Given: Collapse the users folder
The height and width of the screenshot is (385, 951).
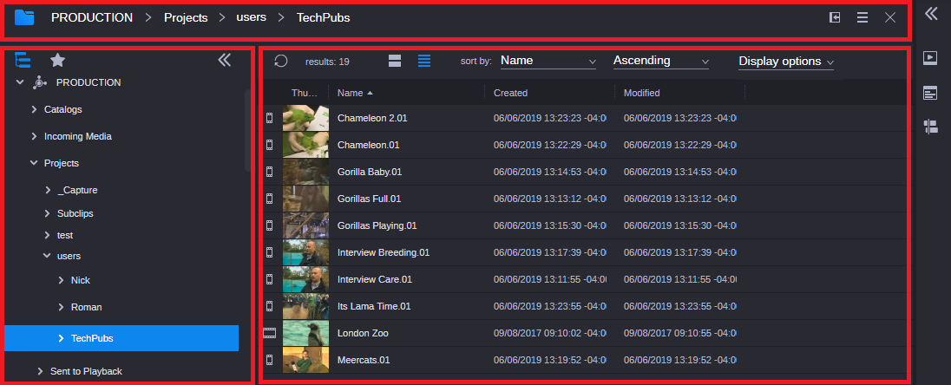Looking at the screenshot, I should 47,256.
